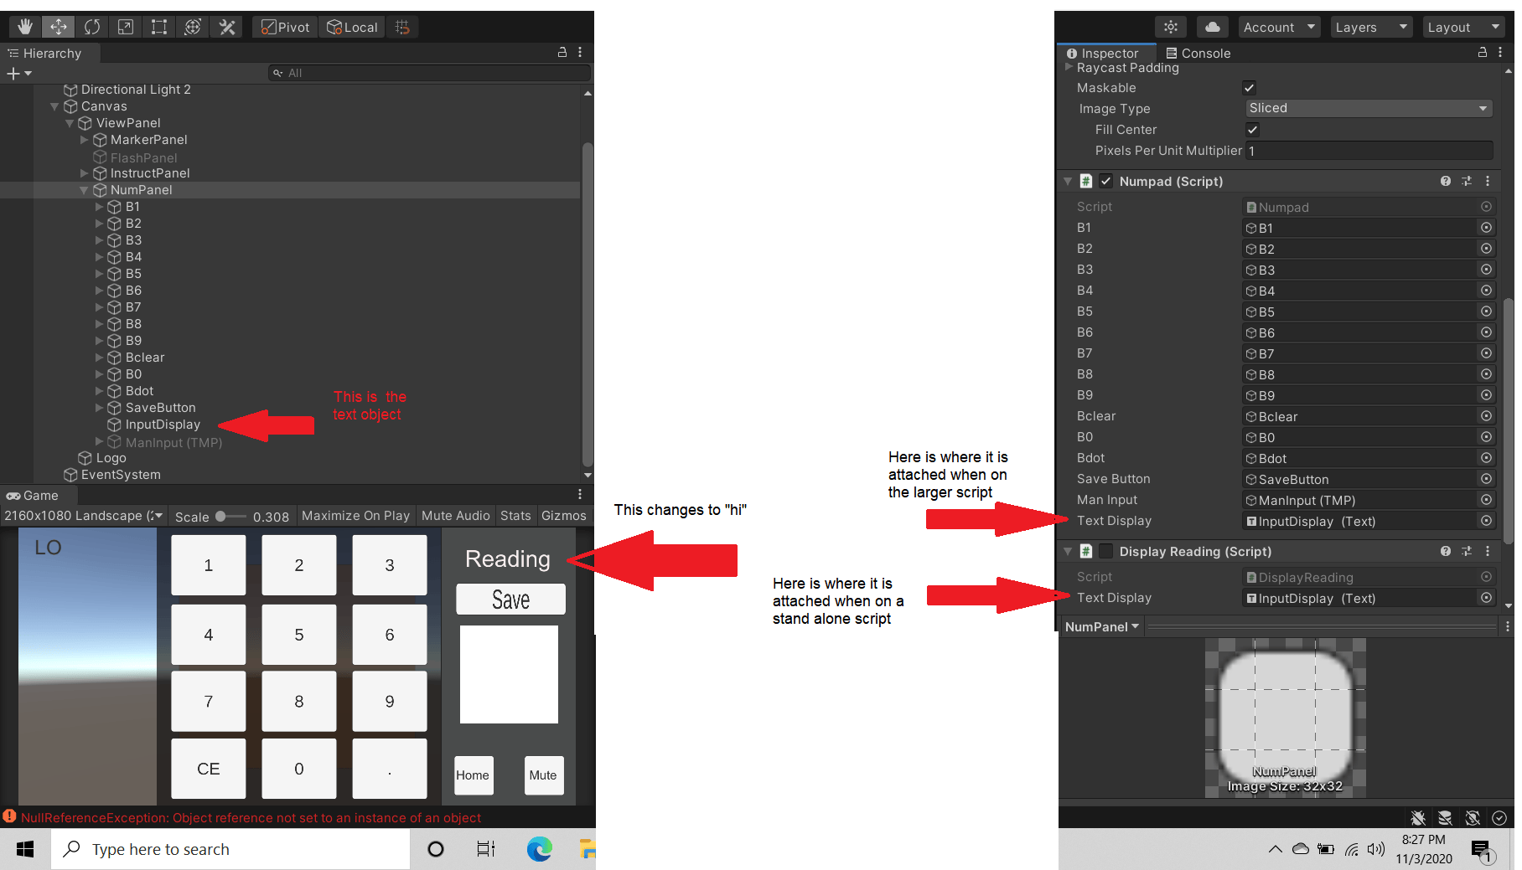The width and height of the screenshot is (1522, 870).
Task: Toggle Local handle rotation
Action: [352, 27]
